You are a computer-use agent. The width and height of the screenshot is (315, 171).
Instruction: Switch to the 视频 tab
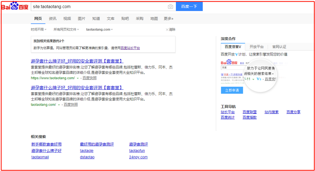click(67, 19)
